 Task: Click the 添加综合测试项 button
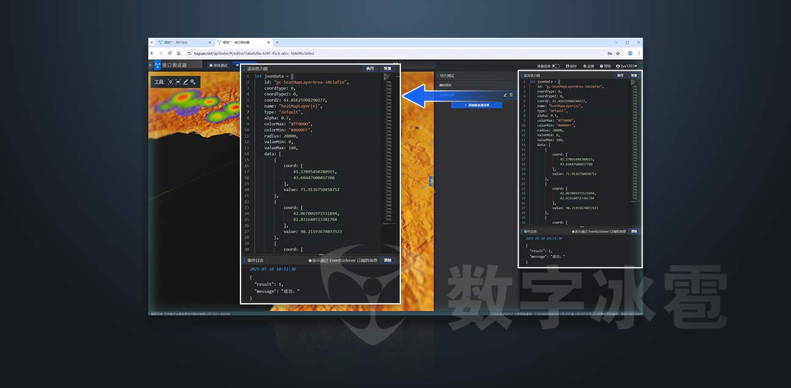click(476, 105)
